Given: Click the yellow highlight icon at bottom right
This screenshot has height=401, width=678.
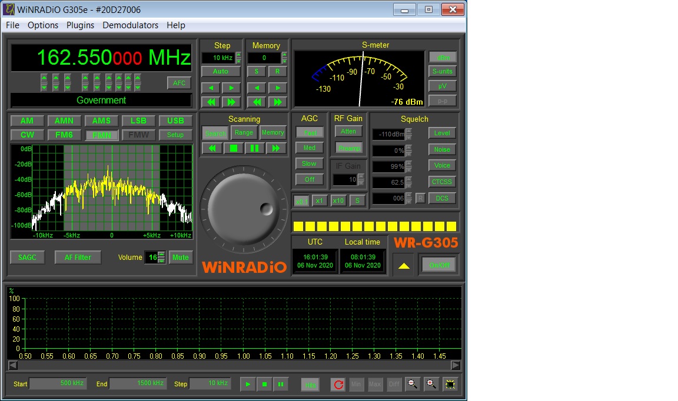Looking at the screenshot, I should [x=450, y=385].
